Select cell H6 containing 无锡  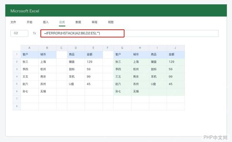pos(140,91)
